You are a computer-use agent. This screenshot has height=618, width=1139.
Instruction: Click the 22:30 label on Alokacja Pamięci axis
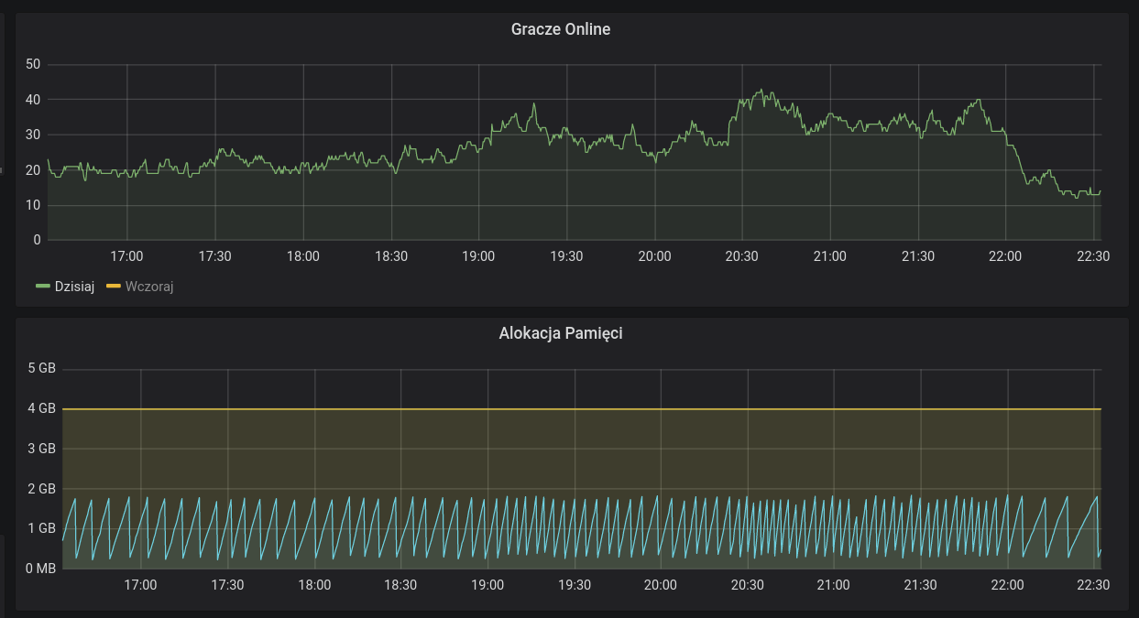[x=1093, y=585]
